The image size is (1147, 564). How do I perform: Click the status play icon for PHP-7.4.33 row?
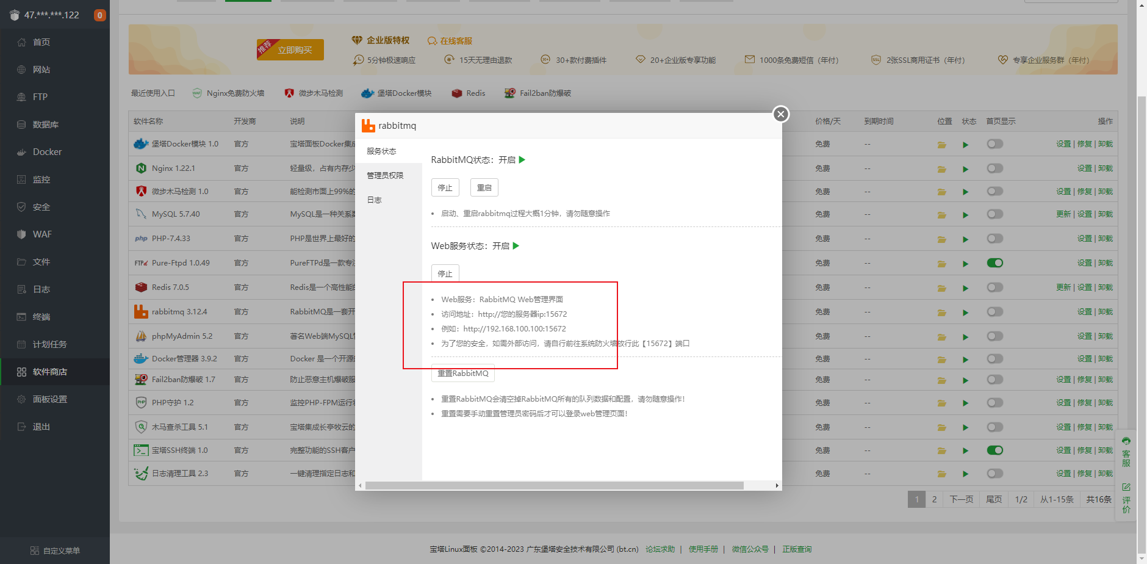(965, 239)
